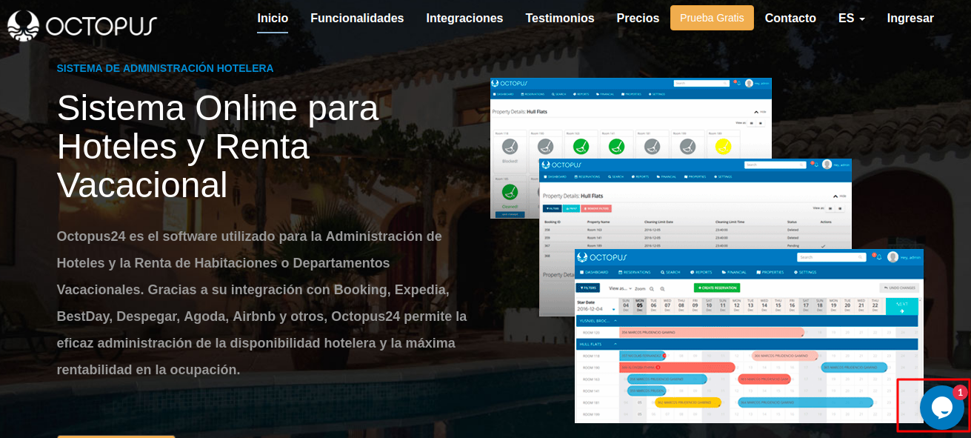971x438 pixels.
Task: Navigate to Testimonios
Action: 560,19
